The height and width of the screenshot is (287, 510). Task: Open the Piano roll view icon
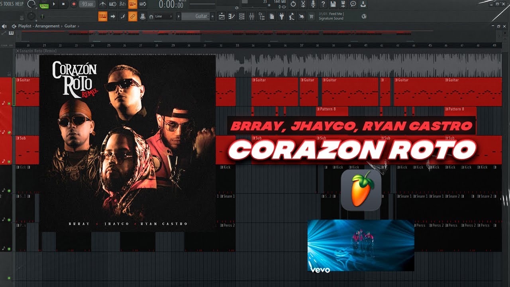[231, 16]
